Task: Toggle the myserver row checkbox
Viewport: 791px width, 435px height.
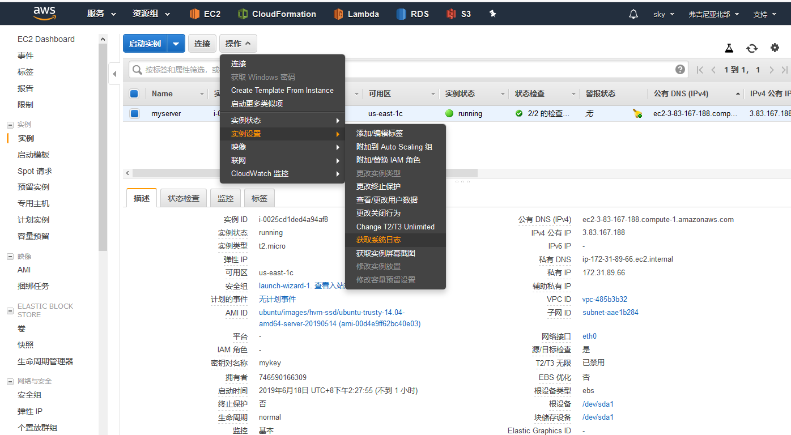Action: (x=134, y=113)
